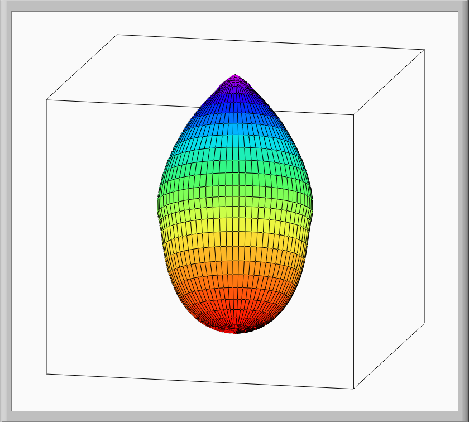Screen dimensions: 469x422
Task: Click the bounding box front bottom-left corner
Action: tap(46, 373)
